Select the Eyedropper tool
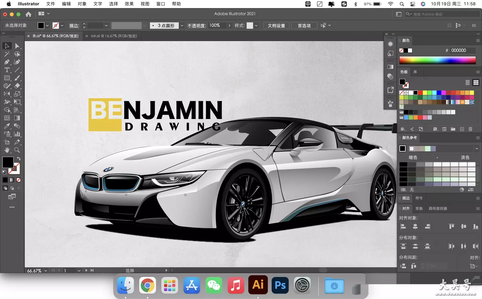Screen dimensions: 482x299 [x=7, y=126]
